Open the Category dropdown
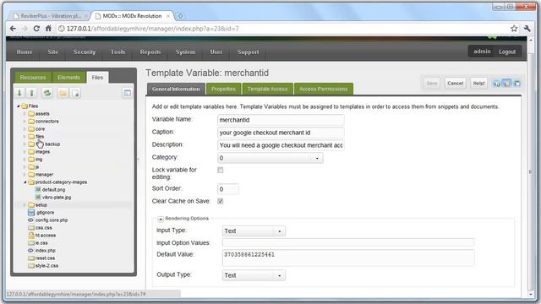 point(317,158)
